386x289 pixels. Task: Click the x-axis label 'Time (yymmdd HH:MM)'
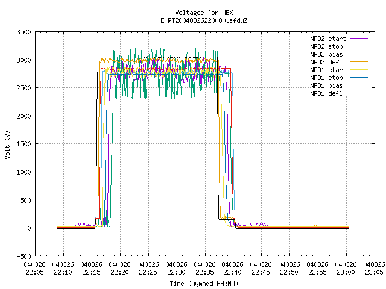click(x=204, y=284)
